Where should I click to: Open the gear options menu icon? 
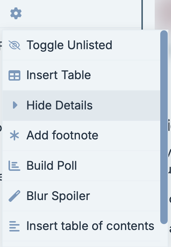[16, 13]
